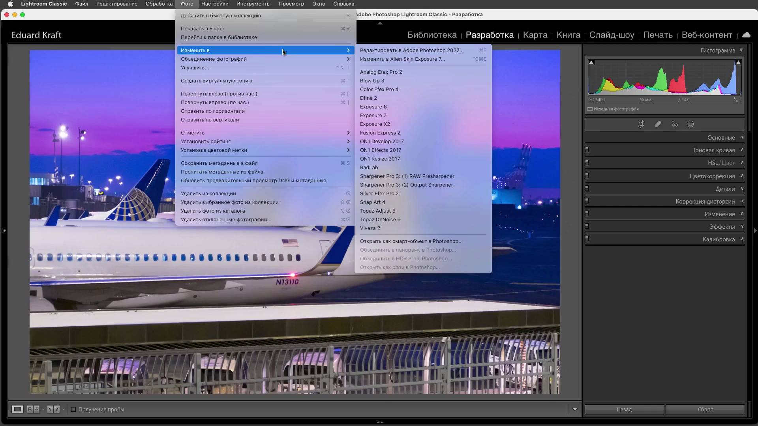
Task: Toggle the Калибровка panel switch
Action: tap(587, 239)
